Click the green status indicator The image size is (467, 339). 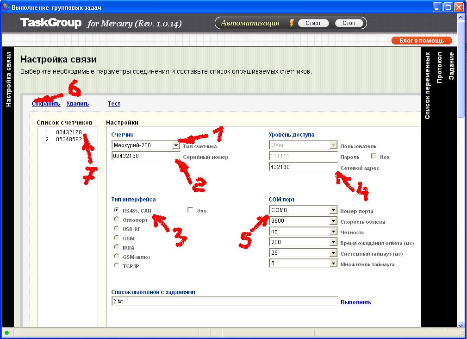6,333
